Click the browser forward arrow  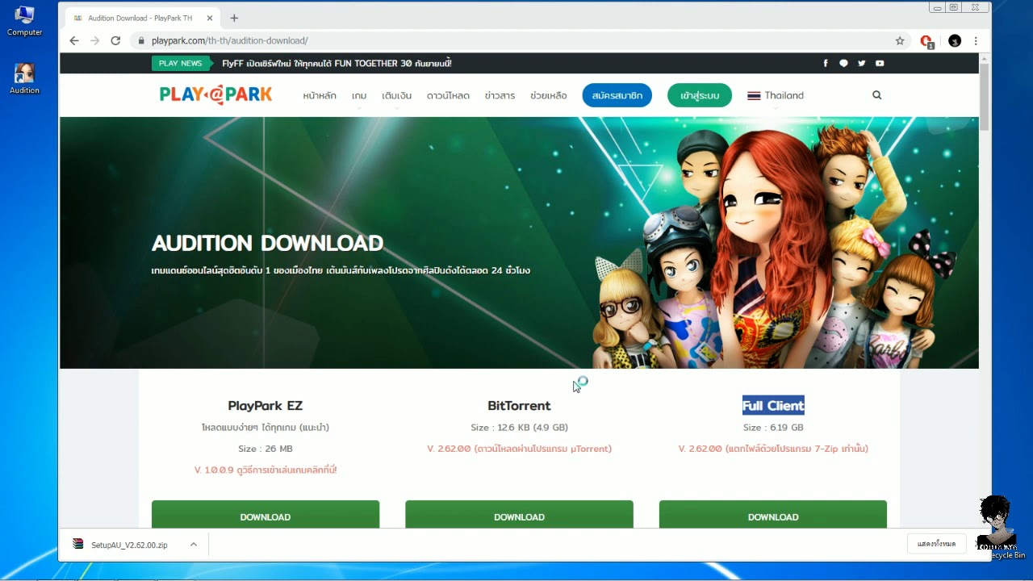[95, 40]
